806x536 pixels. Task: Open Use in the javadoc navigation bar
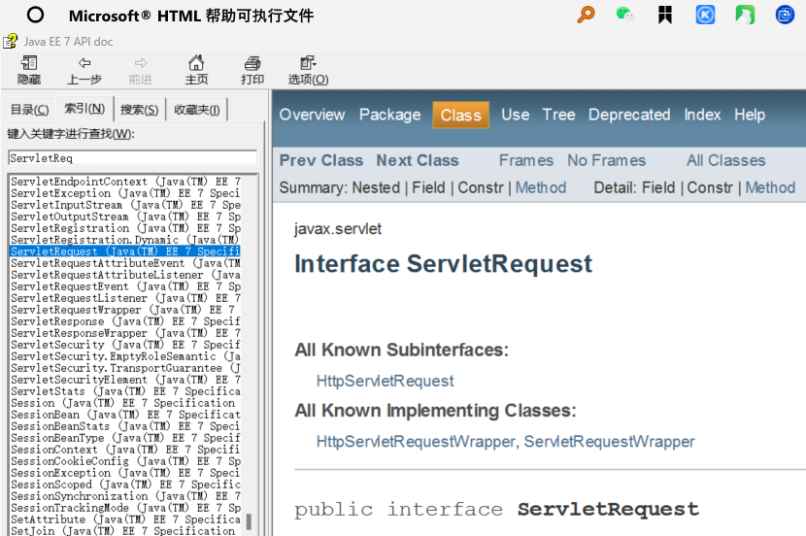(515, 115)
